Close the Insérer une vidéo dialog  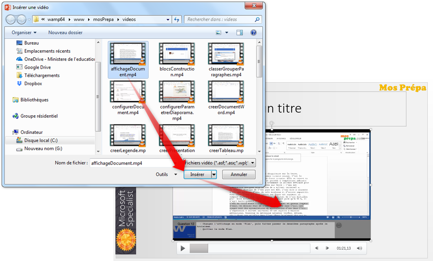pos(254,6)
